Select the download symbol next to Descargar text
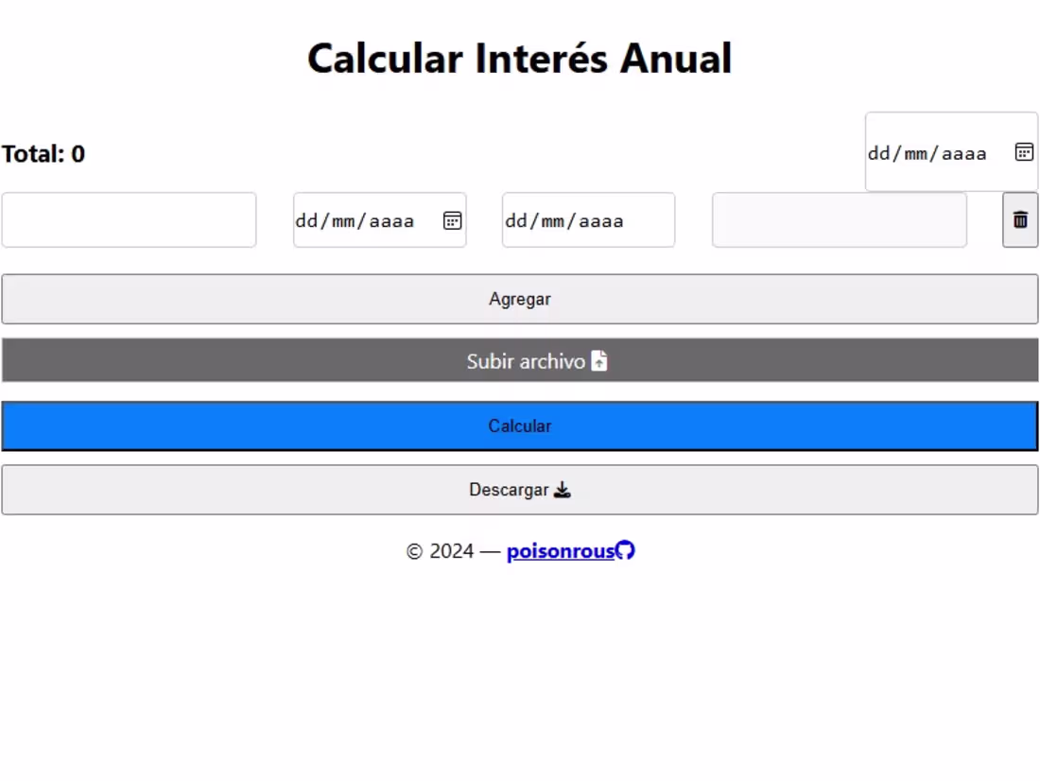Viewport: 1040px width, 781px height. click(563, 490)
